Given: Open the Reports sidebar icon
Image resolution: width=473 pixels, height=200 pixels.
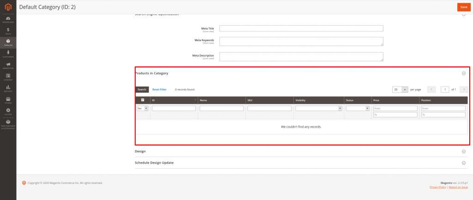Looking at the screenshot, I should (8, 88).
